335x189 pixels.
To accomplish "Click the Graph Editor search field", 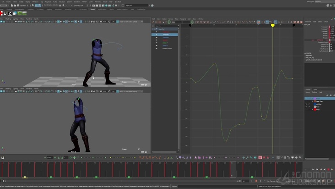I will 166,25.
